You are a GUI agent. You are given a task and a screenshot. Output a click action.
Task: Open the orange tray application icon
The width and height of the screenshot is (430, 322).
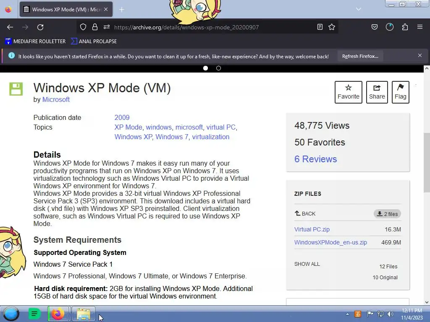tap(358, 314)
